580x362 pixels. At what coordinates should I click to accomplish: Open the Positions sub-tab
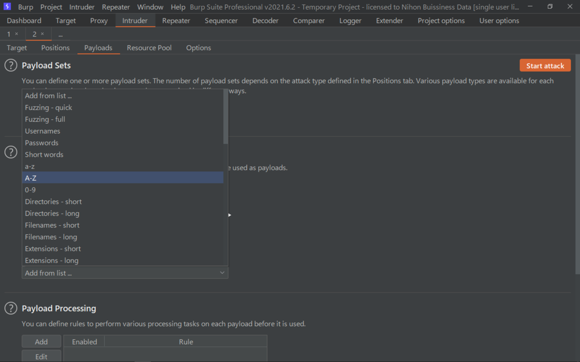[56, 48]
